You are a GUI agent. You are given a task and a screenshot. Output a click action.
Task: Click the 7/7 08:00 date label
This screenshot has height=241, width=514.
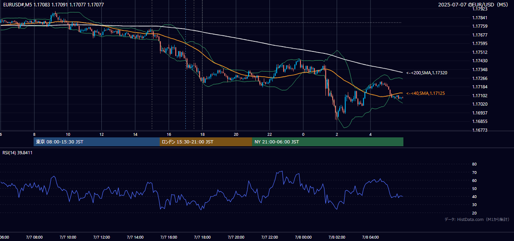pos(34,237)
